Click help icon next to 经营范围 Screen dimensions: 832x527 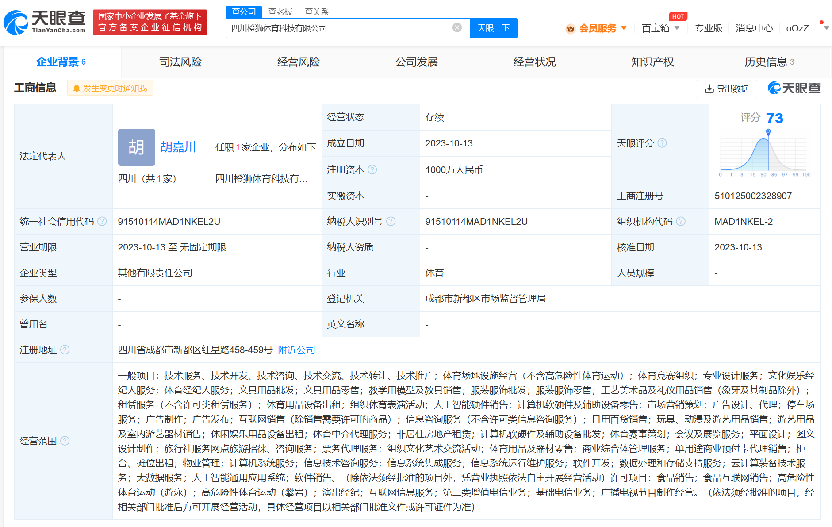(x=65, y=441)
